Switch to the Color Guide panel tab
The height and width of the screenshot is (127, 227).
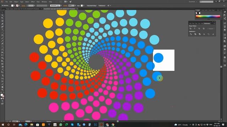(204, 10)
